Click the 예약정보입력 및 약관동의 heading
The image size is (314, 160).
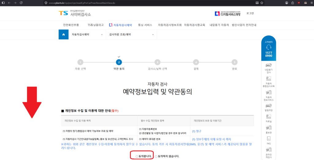coord(157,92)
